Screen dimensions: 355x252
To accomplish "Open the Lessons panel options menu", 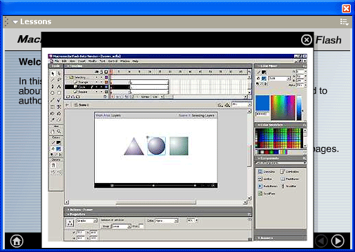I will [345, 22].
